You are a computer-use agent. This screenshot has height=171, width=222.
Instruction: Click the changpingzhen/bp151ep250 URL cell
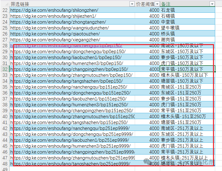pos(72,111)
